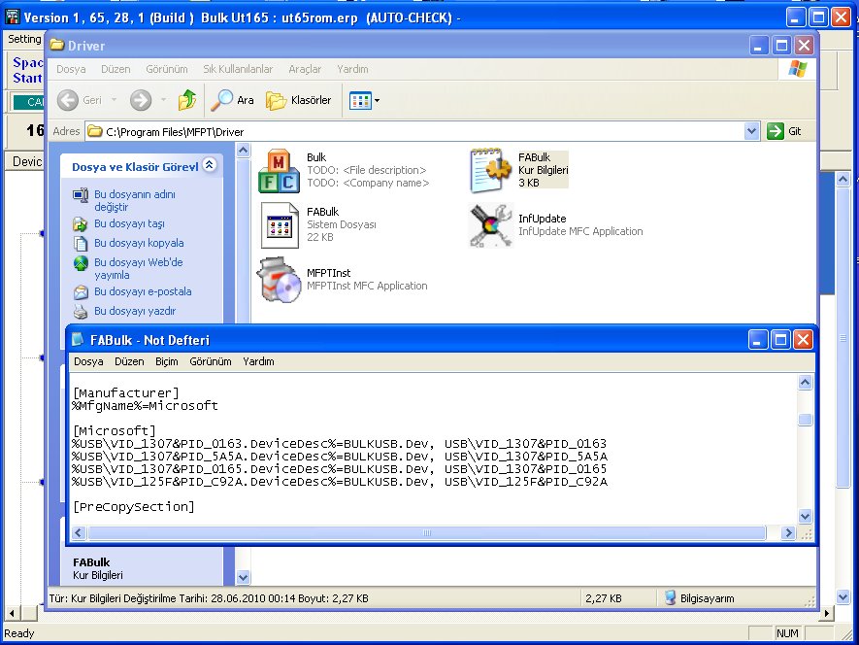Open the MFPTInst installer icon
This screenshot has width=859, height=645.
pyautogui.click(x=280, y=279)
